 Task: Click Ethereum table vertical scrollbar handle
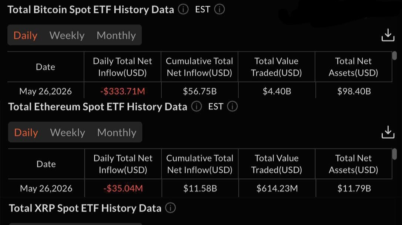(395, 154)
